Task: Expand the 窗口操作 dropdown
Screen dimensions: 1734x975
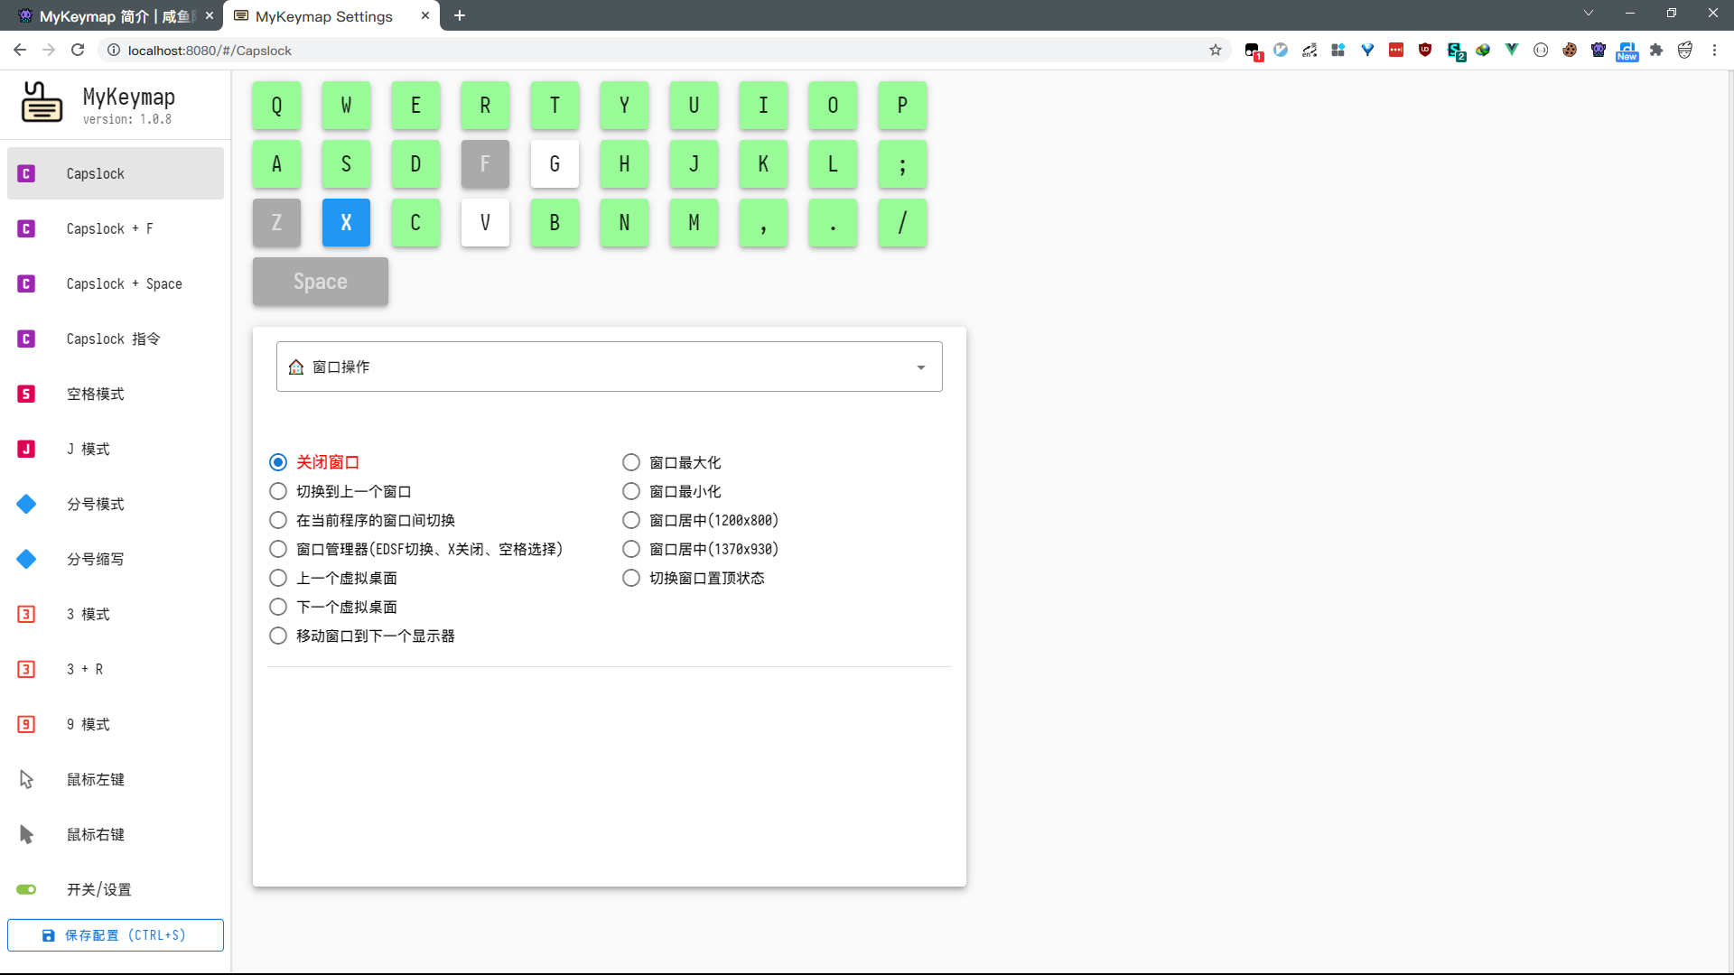Action: pyautogui.click(x=609, y=367)
